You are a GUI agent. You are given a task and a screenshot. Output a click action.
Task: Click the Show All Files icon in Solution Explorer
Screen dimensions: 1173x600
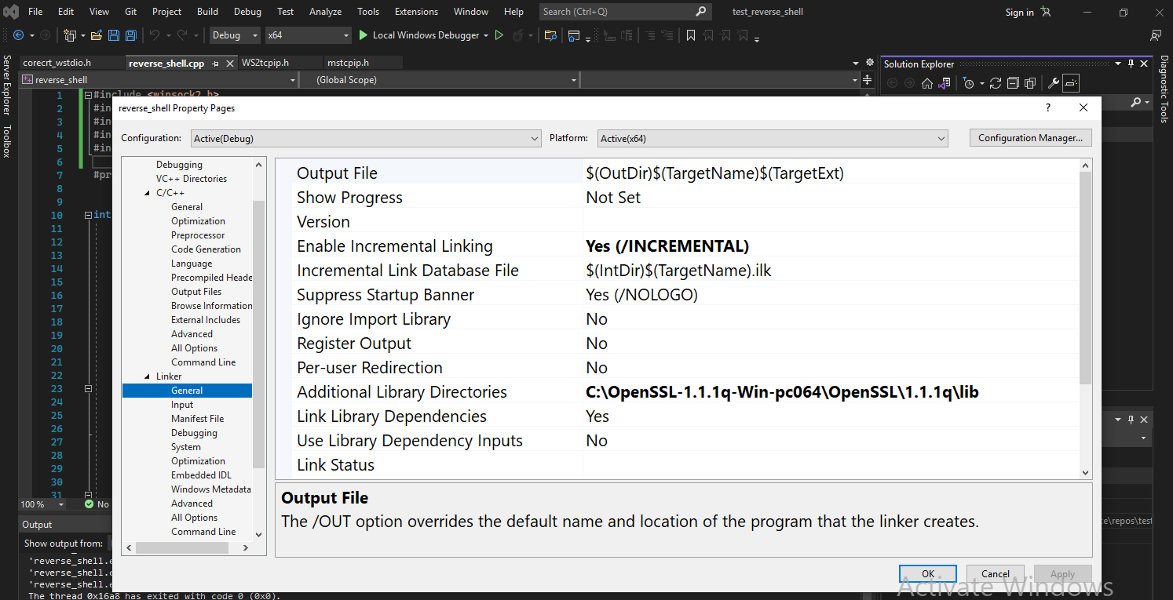pos(1030,83)
